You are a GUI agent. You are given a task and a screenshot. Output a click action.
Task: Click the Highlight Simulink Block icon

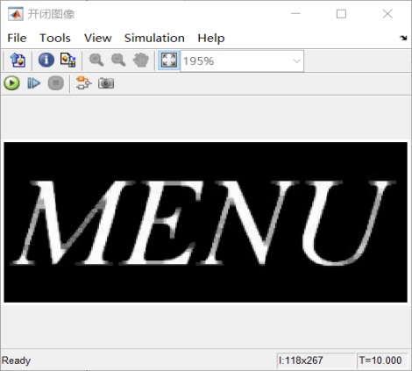pyautogui.click(x=83, y=83)
